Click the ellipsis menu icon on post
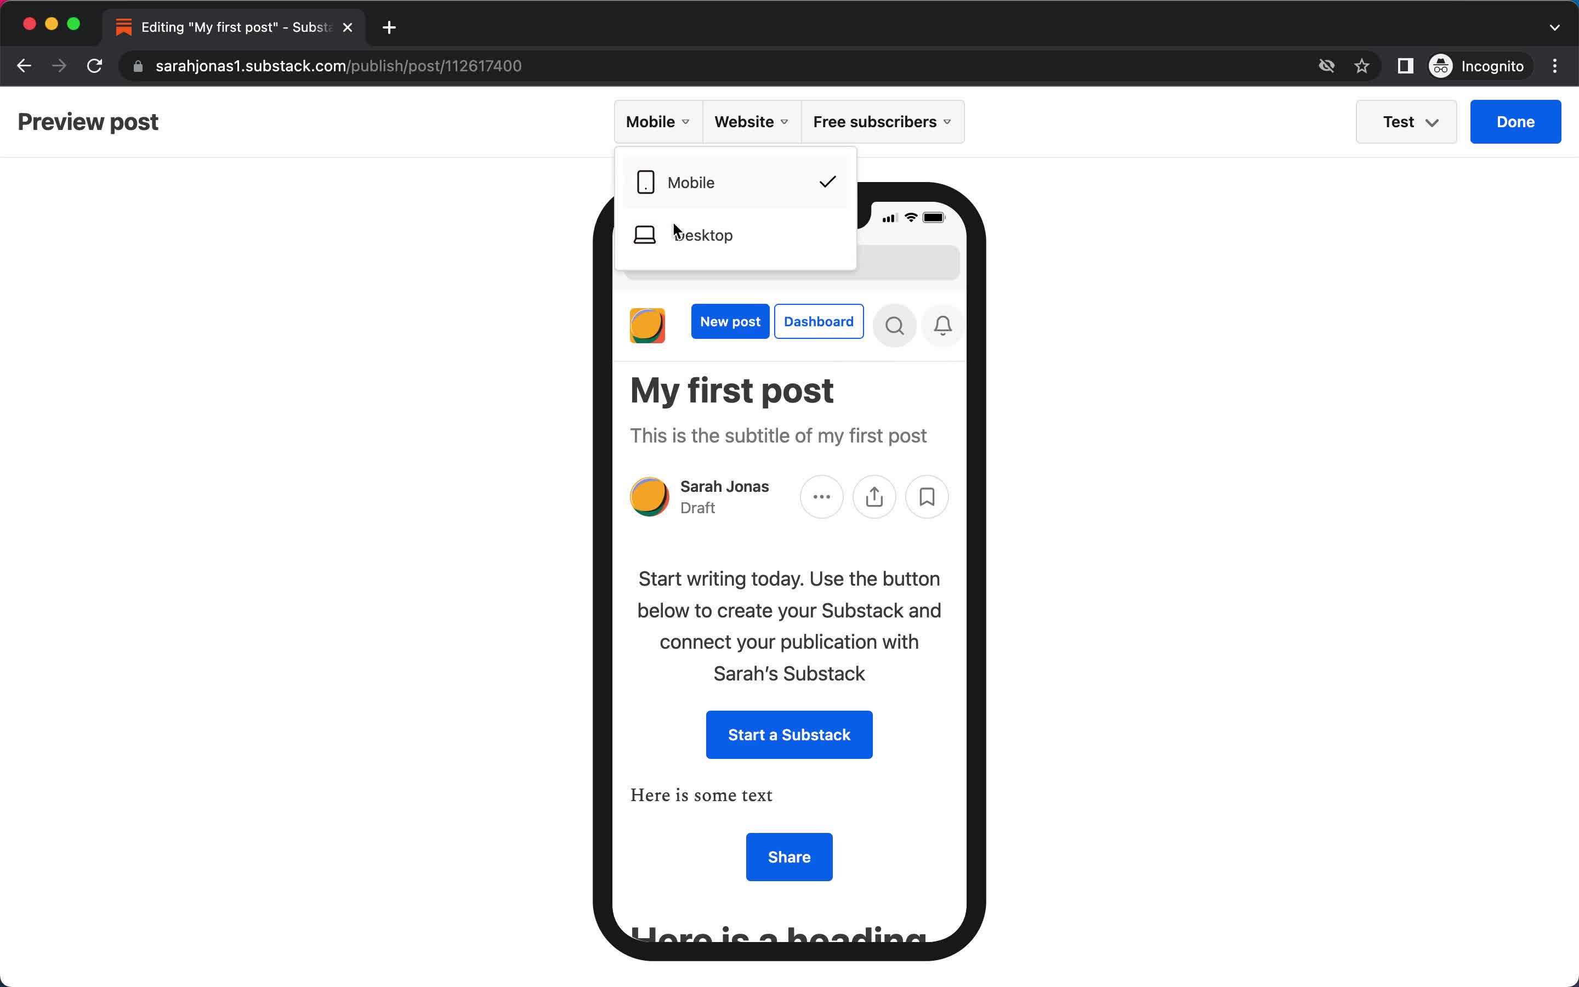 822,497
